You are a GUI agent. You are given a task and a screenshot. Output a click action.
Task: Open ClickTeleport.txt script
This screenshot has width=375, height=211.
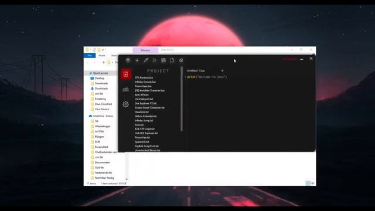[144, 99]
